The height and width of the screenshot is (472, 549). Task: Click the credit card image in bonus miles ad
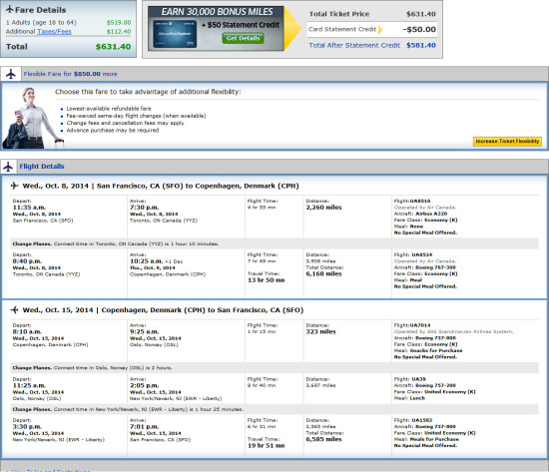click(x=175, y=34)
